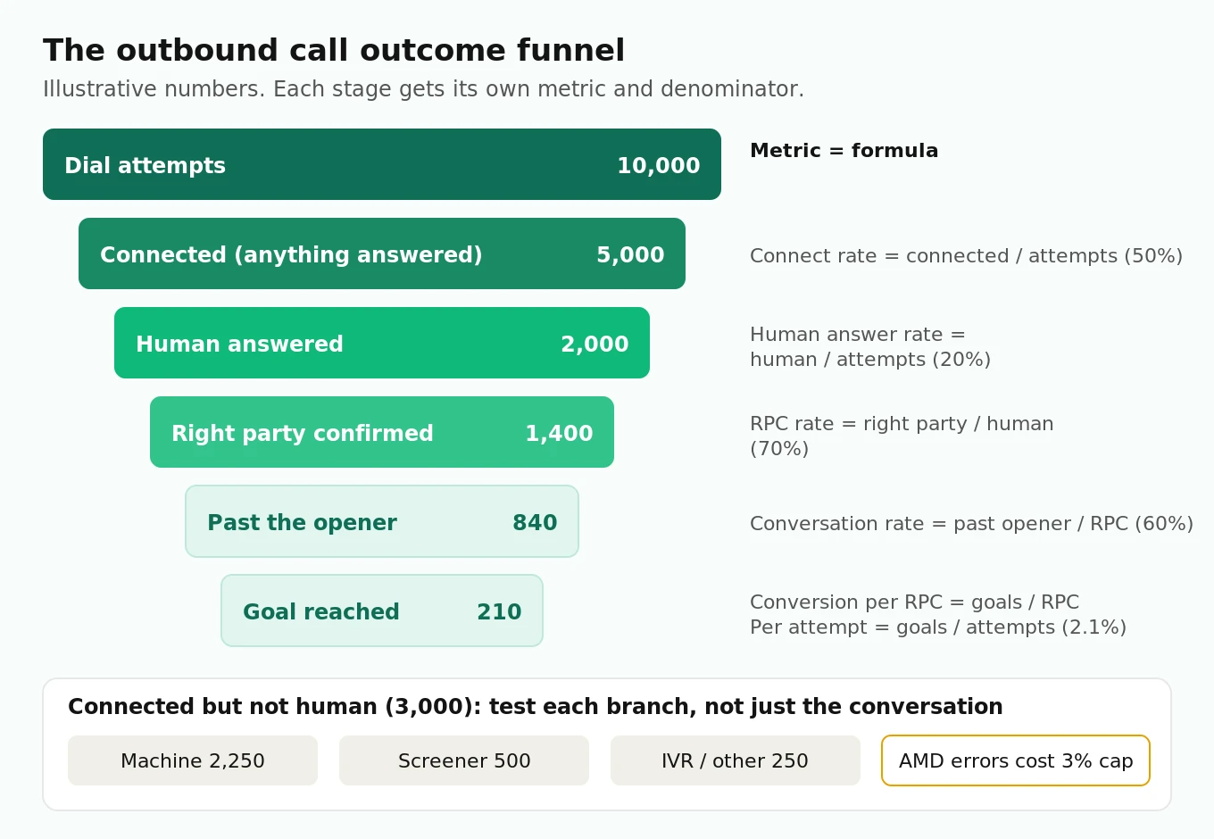Select the Conversation rate formula text
1214x839 pixels.
coord(971,524)
